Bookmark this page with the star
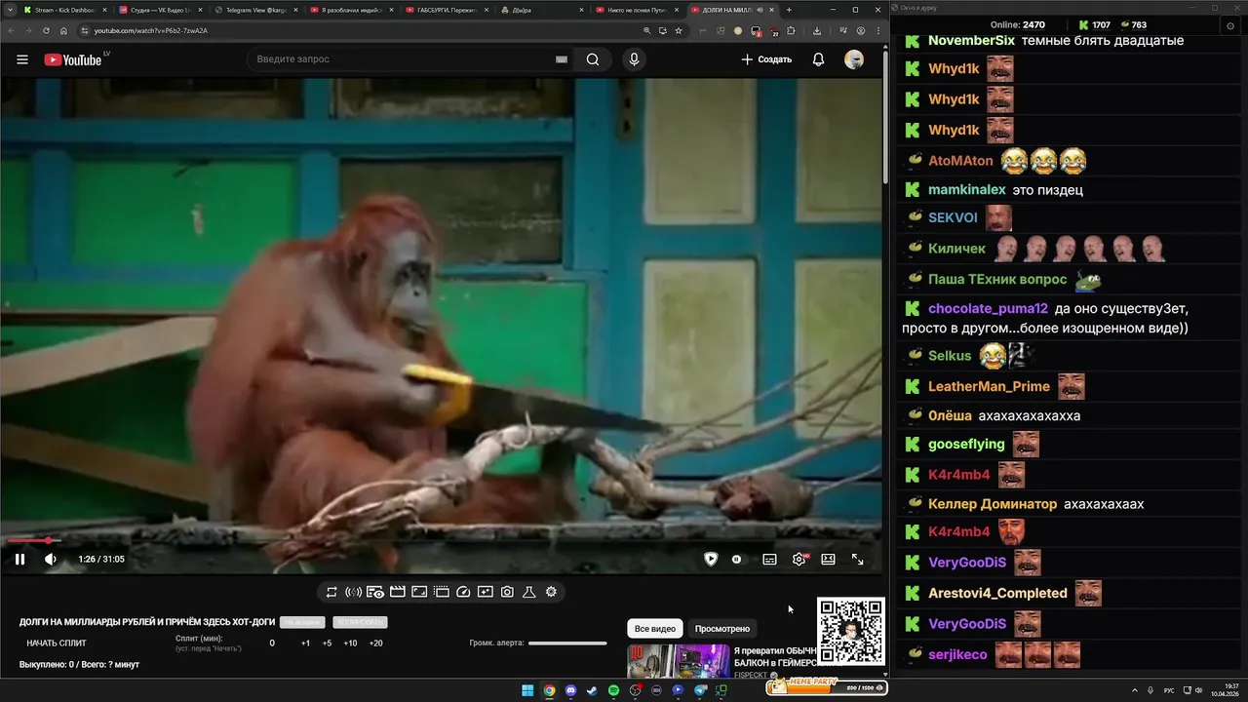This screenshot has width=1248, height=702. coord(679,30)
